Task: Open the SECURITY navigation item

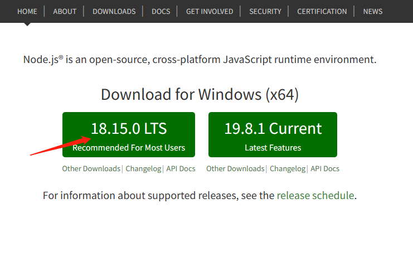Action: coord(265,12)
